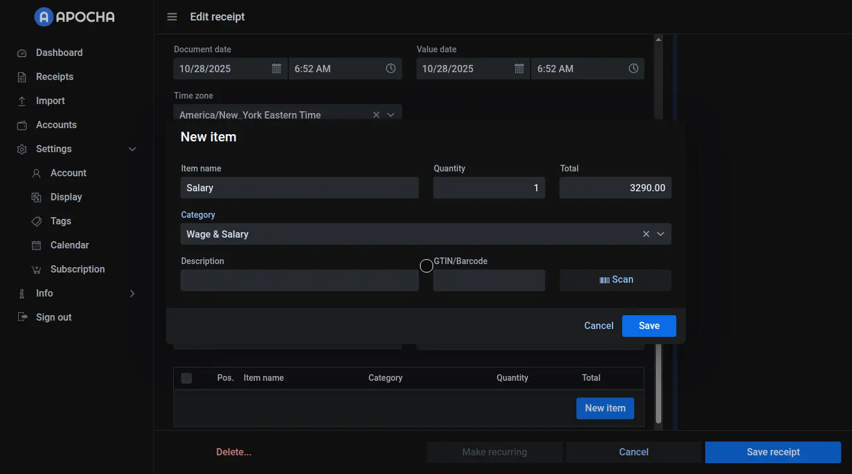Image resolution: width=852 pixels, height=474 pixels.
Task: Open Value date calendar picker icon
Action: click(x=519, y=69)
